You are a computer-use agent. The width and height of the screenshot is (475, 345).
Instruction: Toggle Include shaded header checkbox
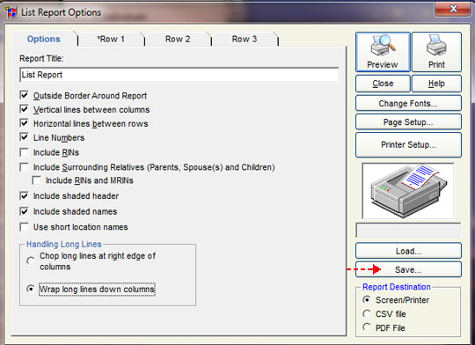coord(25,196)
